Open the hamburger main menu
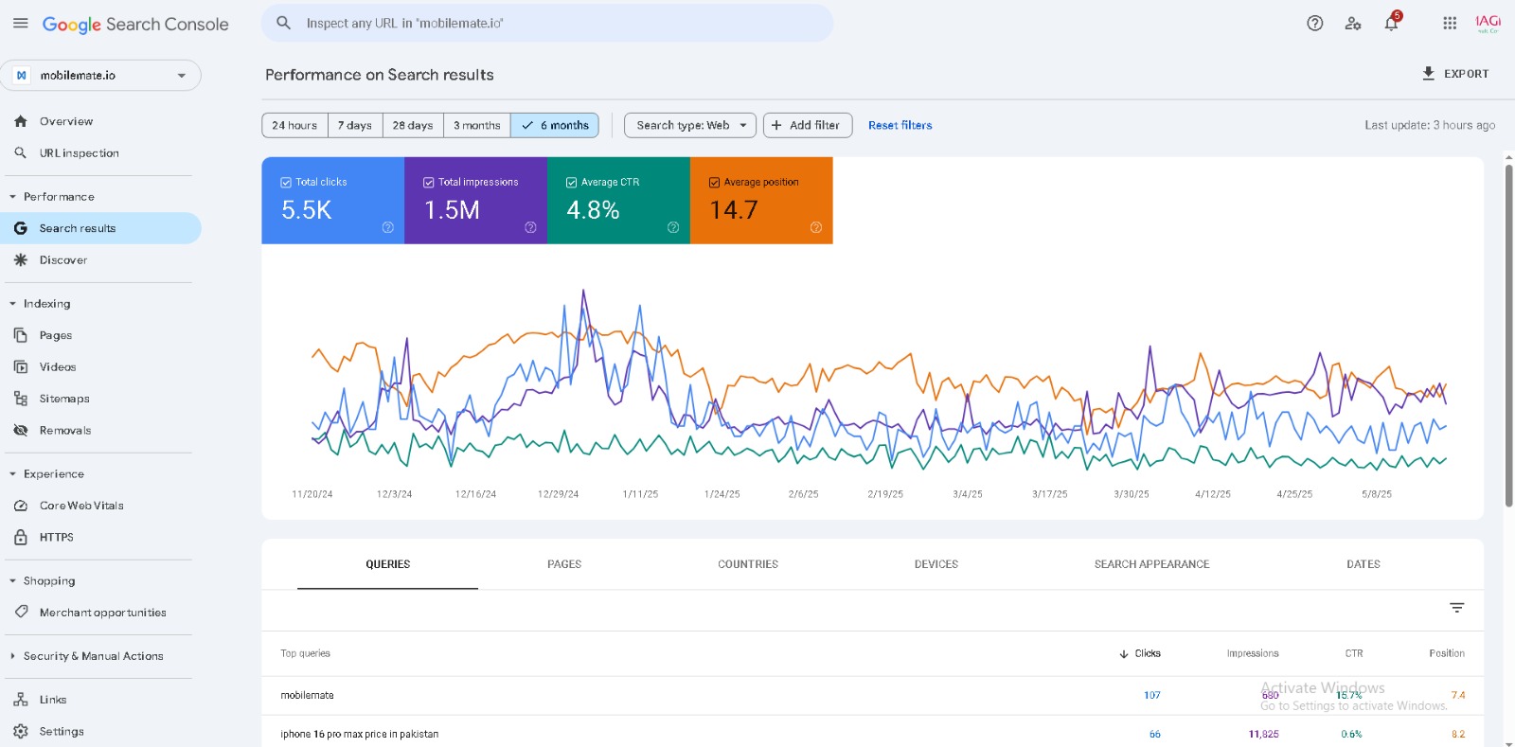 pos(20,23)
